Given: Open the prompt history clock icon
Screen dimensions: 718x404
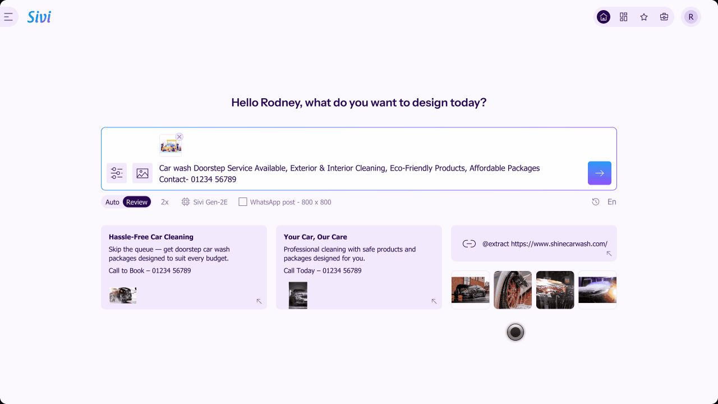Looking at the screenshot, I should pos(596,202).
